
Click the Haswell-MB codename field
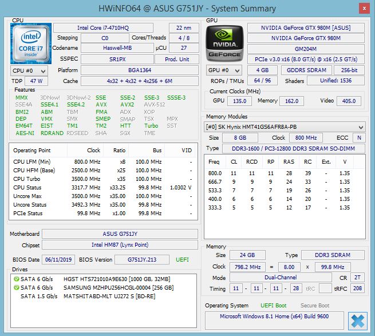pos(117,48)
